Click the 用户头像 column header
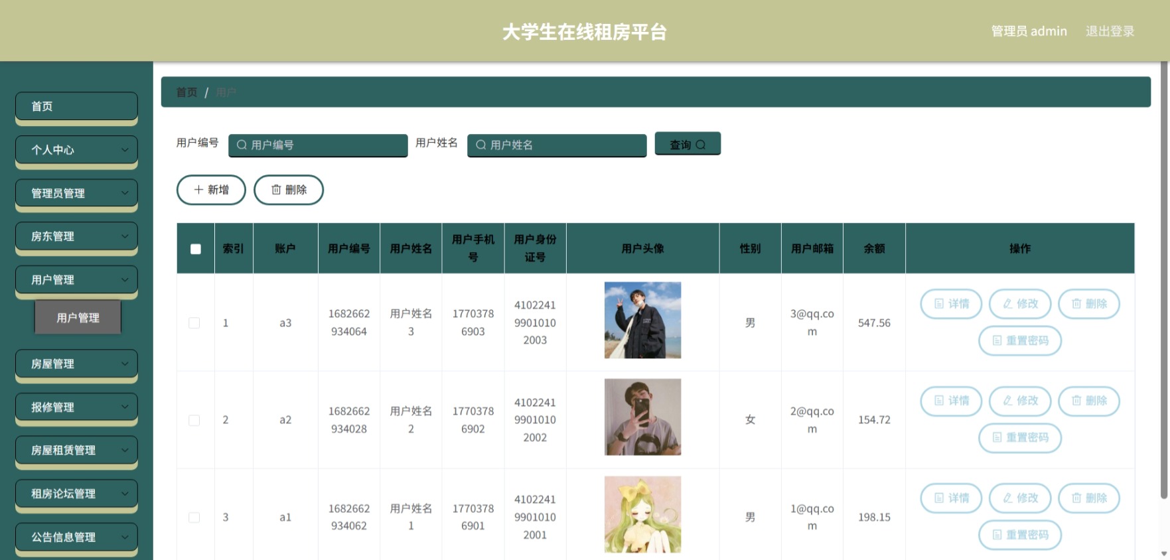This screenshot has height=560, width=1170. (642, 249)
